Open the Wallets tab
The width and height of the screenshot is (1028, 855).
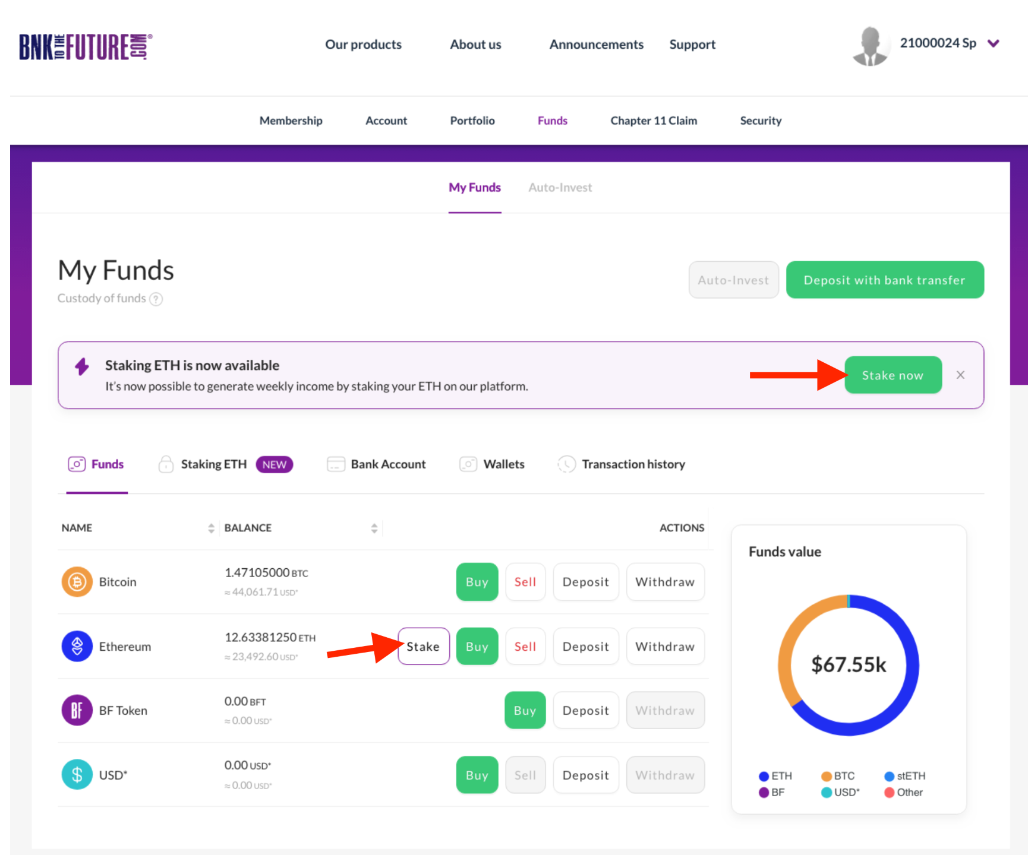(492, 464)
